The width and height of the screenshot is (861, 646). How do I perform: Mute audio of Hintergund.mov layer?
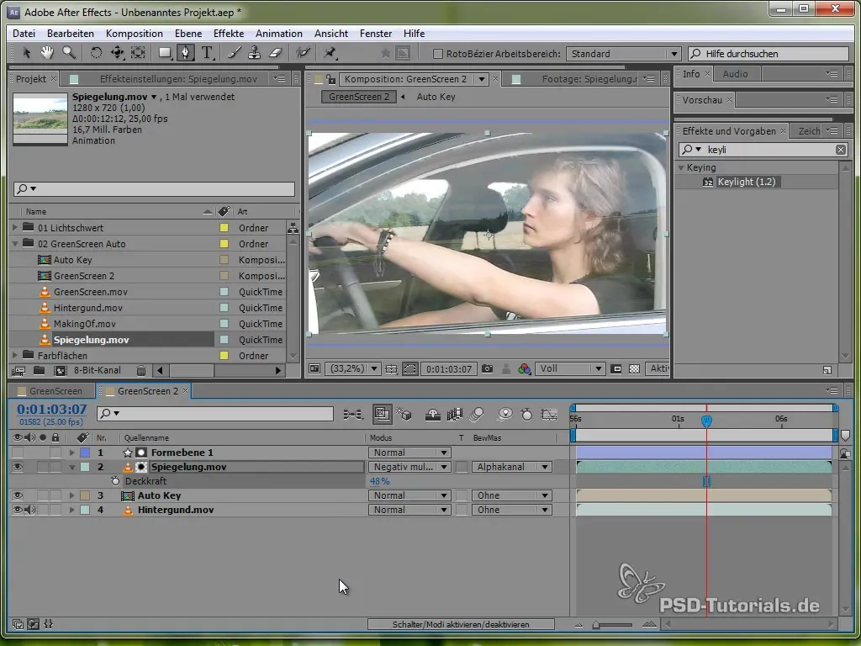(30, 510)
